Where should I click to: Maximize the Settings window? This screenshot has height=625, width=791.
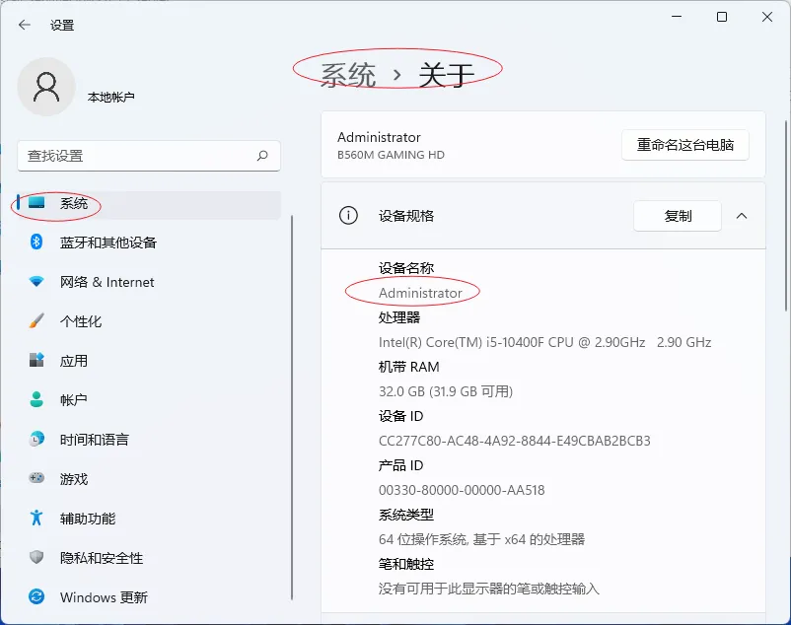tap(722, 17)
